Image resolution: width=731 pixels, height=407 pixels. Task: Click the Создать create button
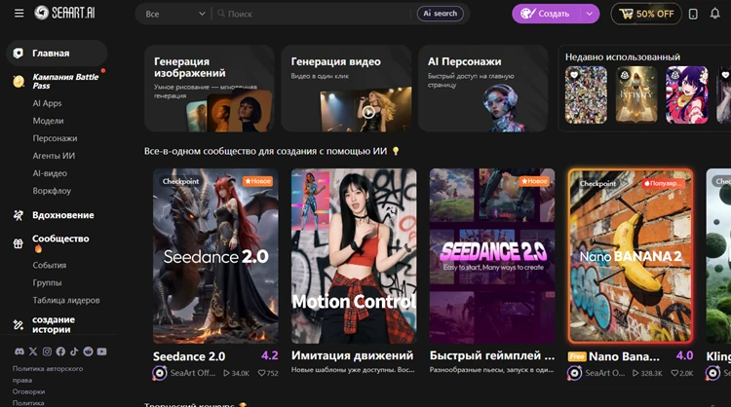point(546,14)
